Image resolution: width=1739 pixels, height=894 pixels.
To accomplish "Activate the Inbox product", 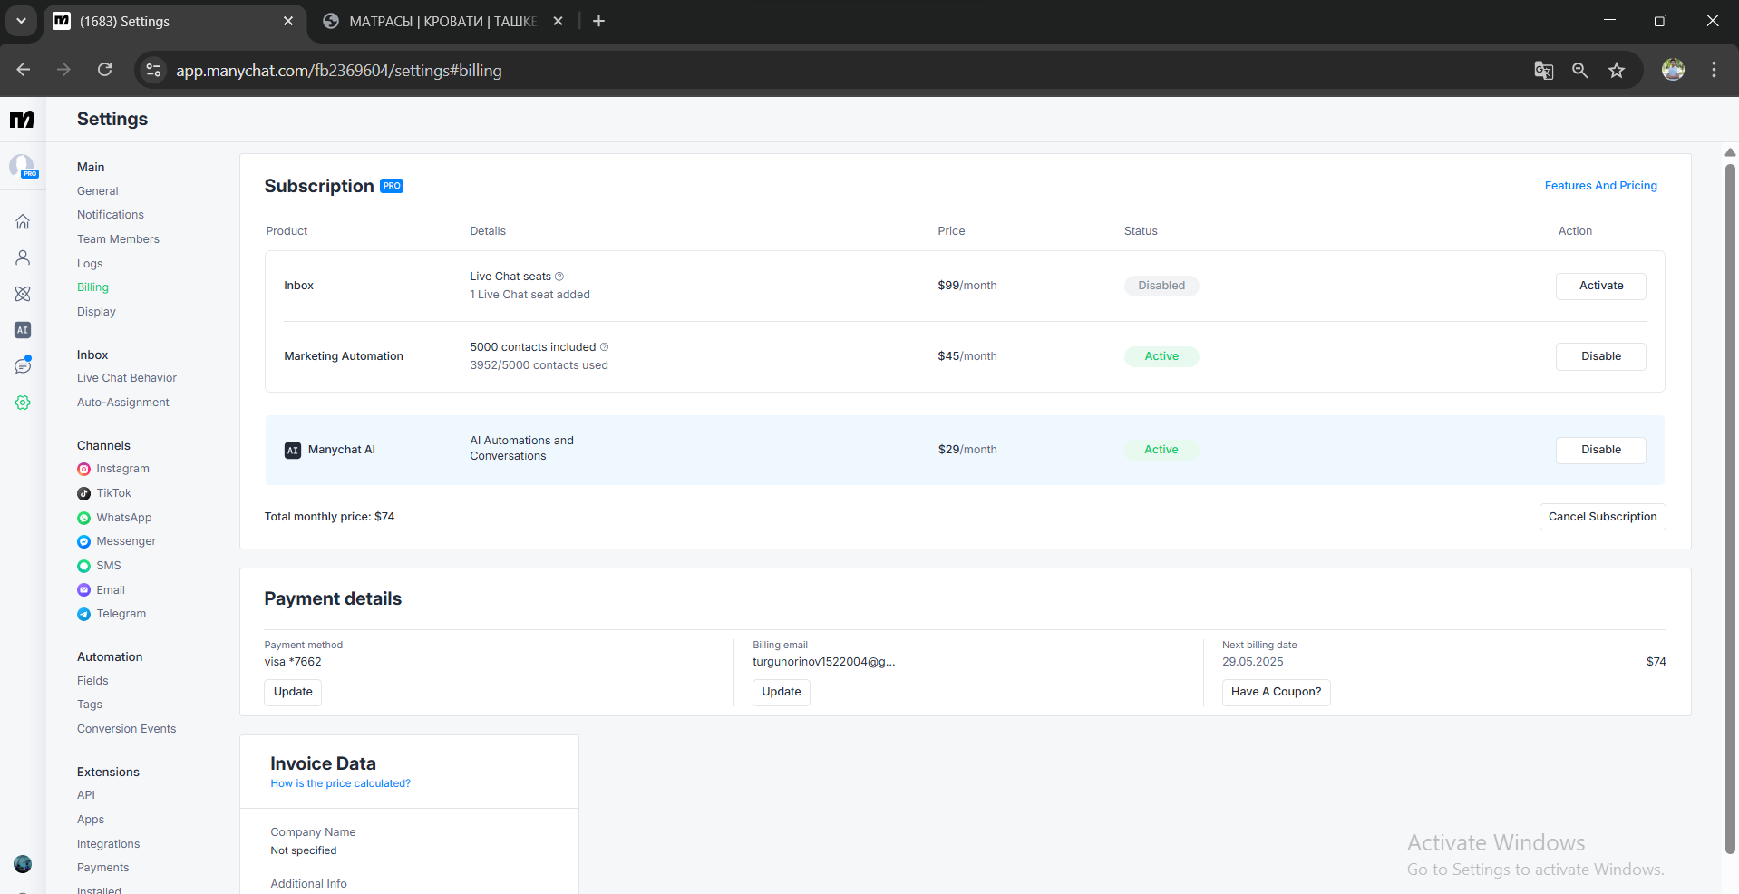I will coord(1601,286).
